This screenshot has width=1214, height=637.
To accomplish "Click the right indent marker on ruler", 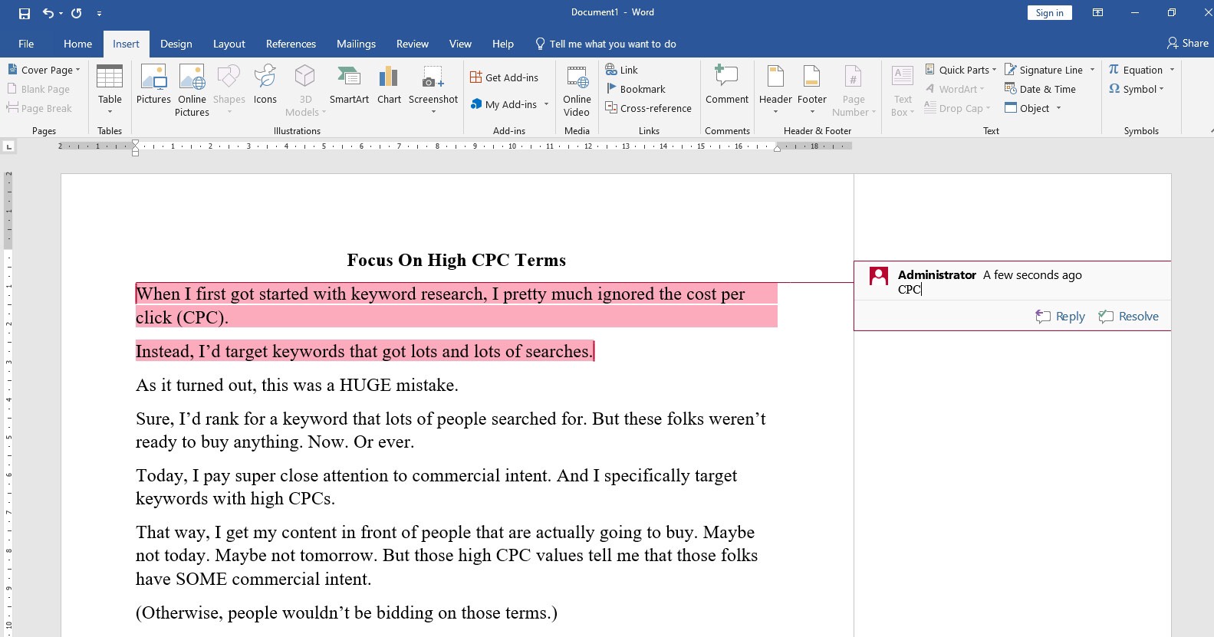I will coord(777,149).
